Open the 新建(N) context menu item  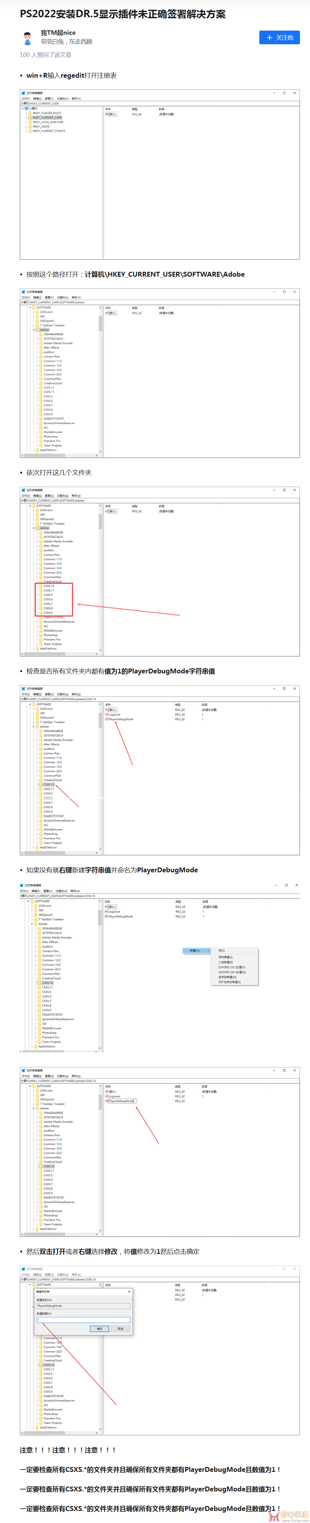coord(196,951)
